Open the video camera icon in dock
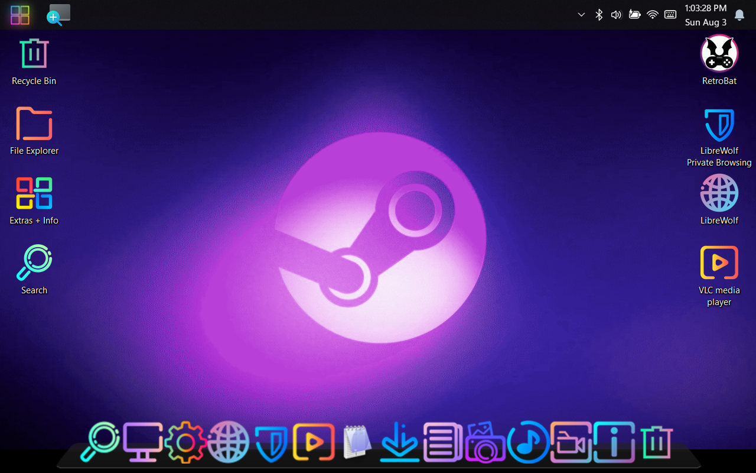Viewport: 756px width, 473px height. click(x=570, y=442)
